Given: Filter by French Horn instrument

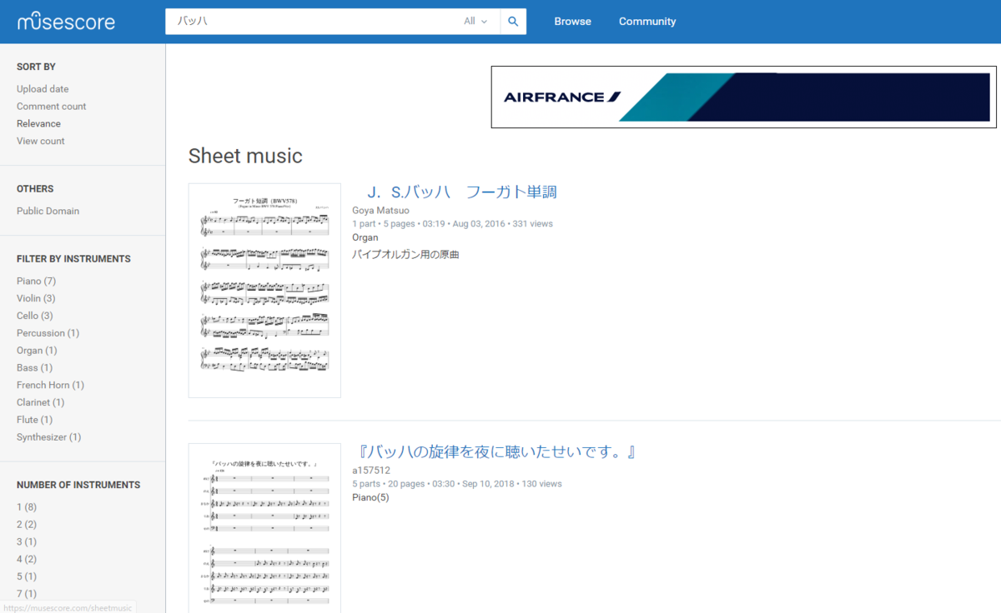Looking at the screenshot, I should [x=50, y=385].
